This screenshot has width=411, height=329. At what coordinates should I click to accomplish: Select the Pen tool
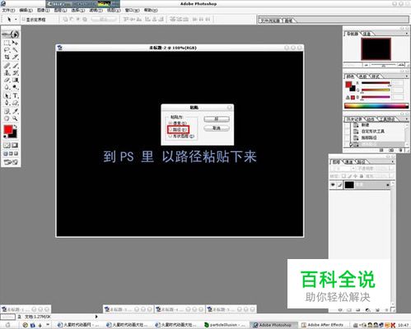7,103
